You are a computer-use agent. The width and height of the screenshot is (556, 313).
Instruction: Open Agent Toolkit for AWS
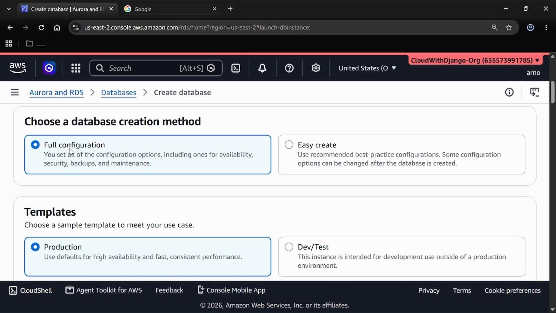104,290
